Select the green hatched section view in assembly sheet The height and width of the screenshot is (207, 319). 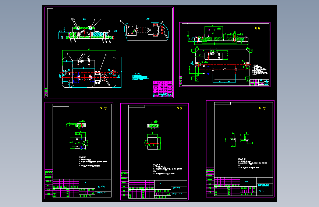(x=88, y=31)
